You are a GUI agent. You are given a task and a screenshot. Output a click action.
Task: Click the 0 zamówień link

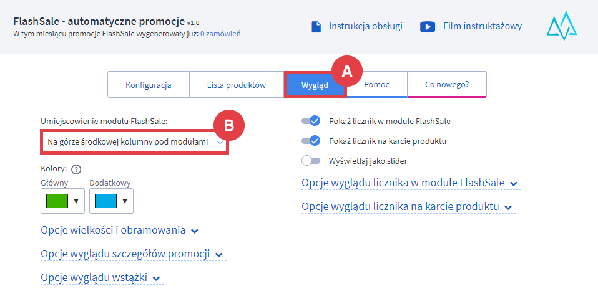(220, 34)
